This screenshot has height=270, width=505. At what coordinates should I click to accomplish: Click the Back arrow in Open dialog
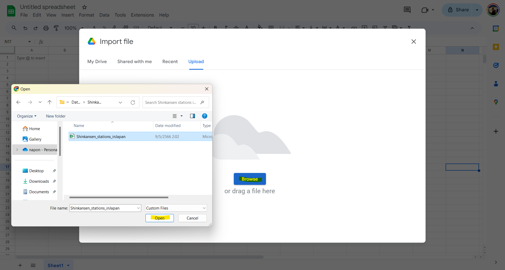click(18, 102)
